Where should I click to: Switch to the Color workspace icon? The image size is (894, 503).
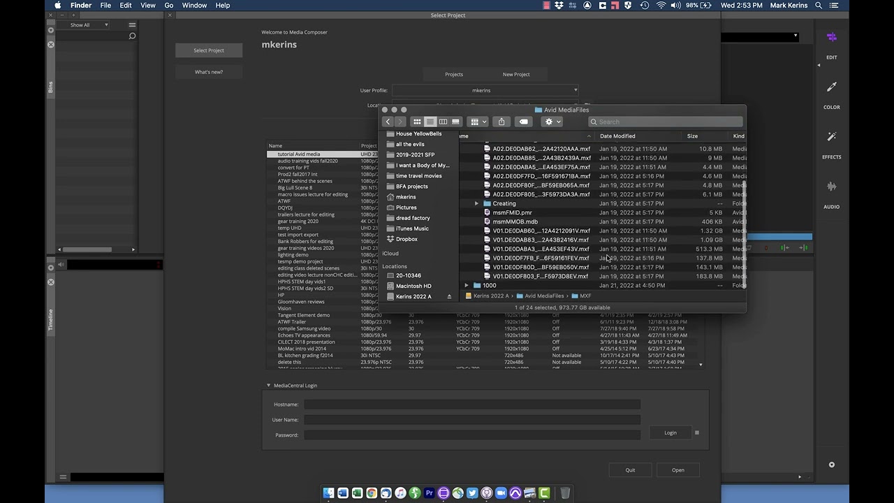(x=831, y=87)
